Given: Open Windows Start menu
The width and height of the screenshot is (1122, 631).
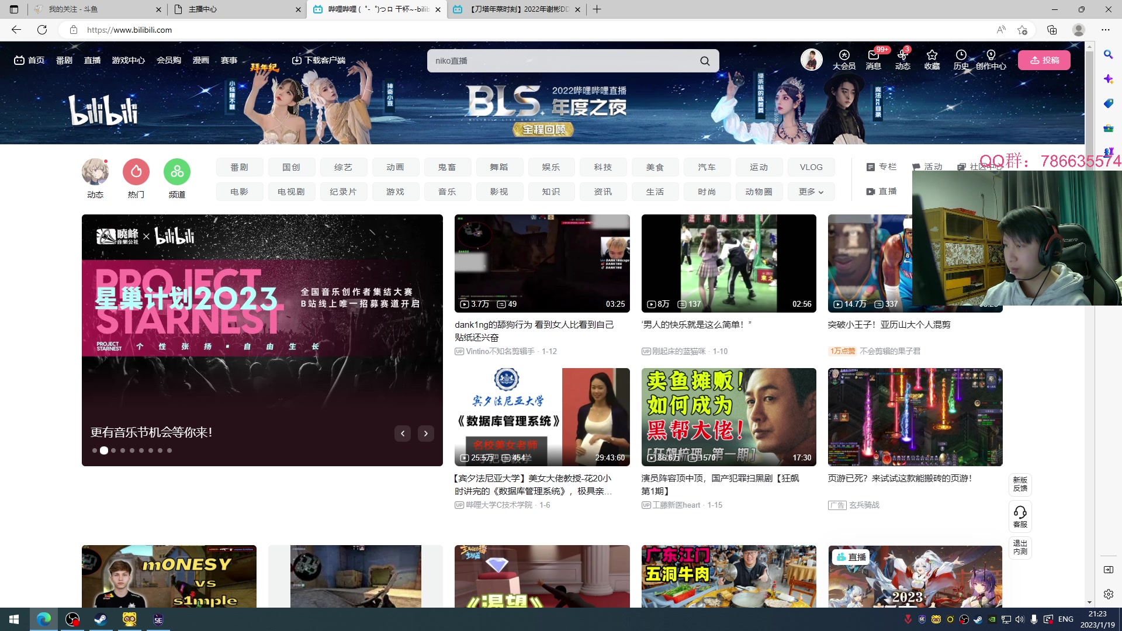Looking at the screenshot, I should coord(14,619).
